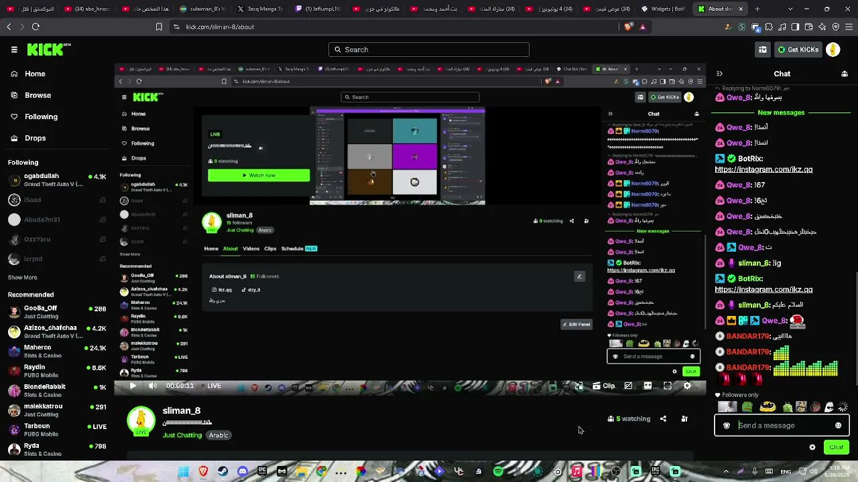Open the Brave Wallet toolbar icon

point(809,27)
